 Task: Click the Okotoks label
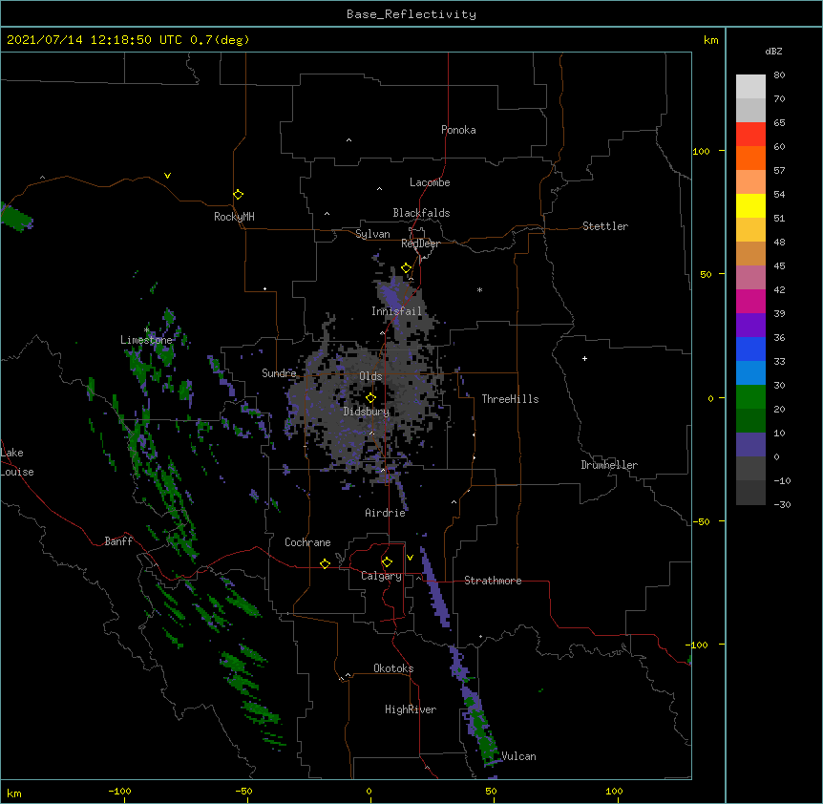click(x=393, y=668)
